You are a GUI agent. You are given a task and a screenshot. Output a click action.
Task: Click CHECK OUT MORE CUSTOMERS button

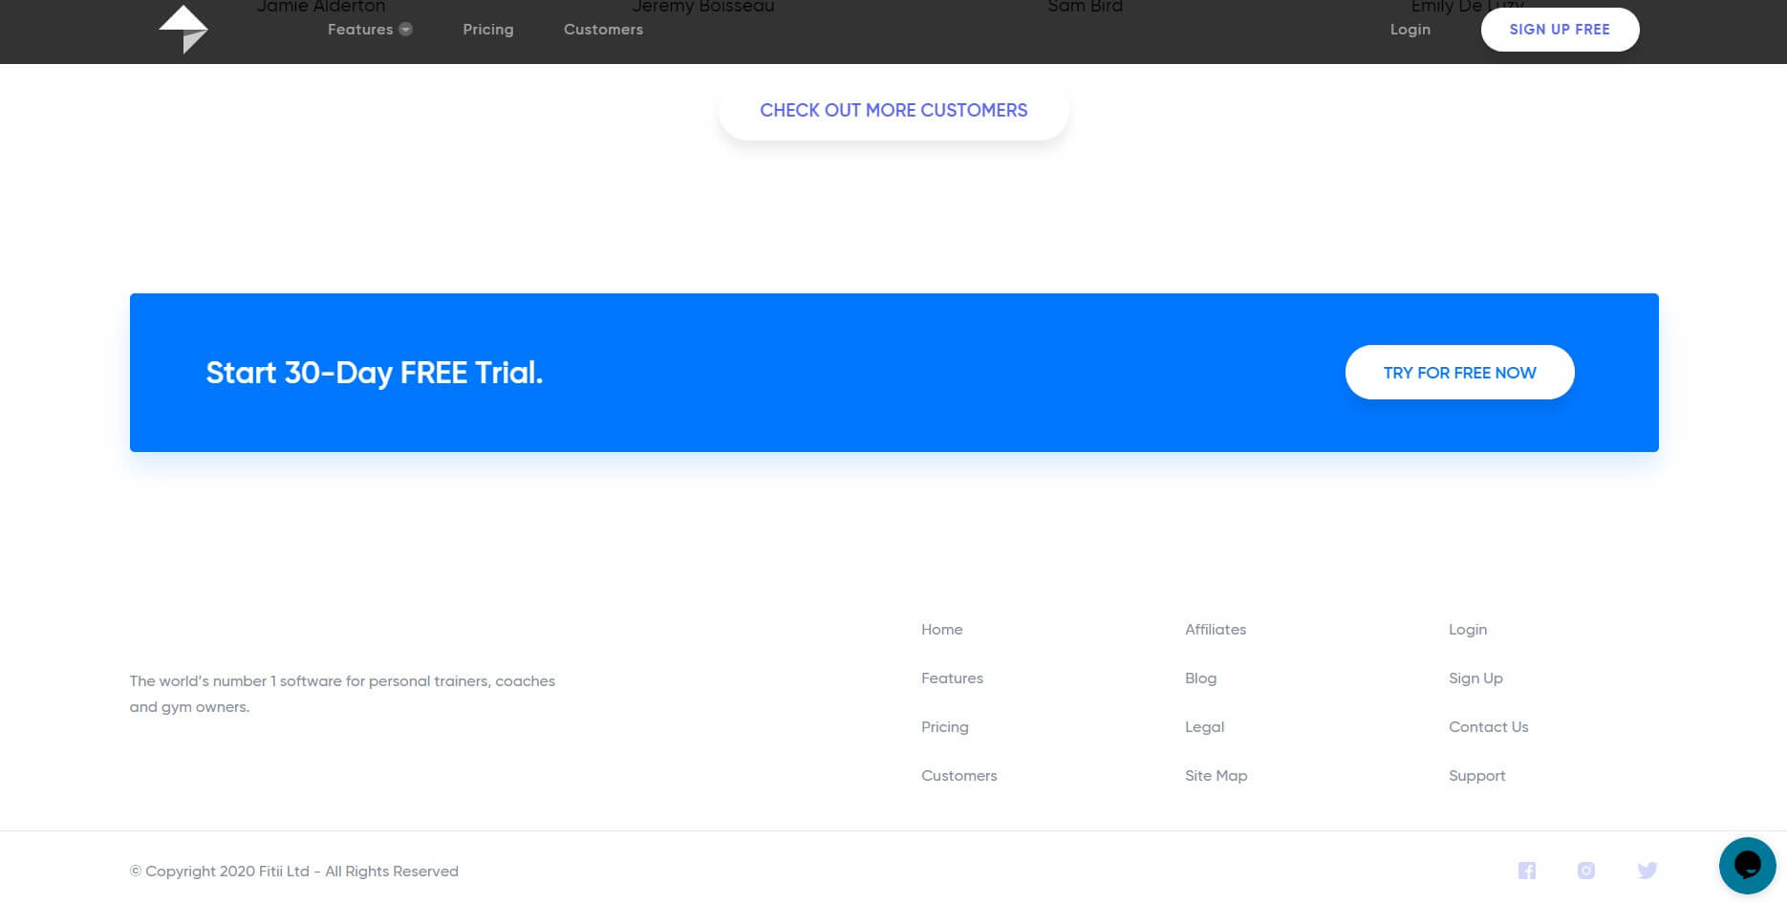893,110
